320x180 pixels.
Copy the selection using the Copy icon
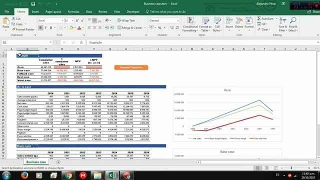click(x=17, y=24)
